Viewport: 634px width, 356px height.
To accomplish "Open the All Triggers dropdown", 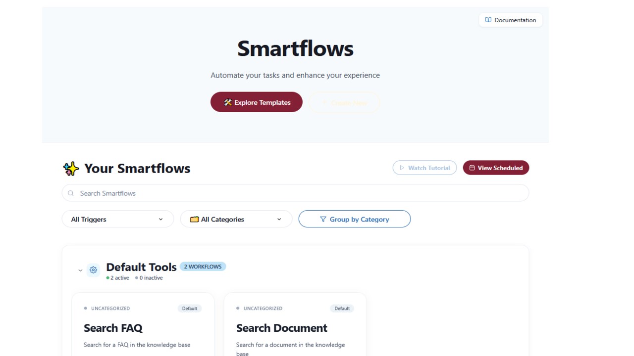I will [118, 219].
